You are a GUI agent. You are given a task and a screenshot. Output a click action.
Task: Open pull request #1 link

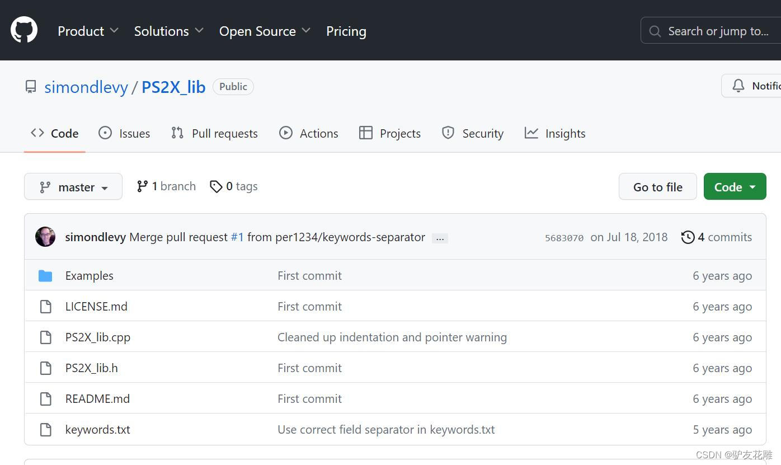pyautogui.click(x=237, y=237)
